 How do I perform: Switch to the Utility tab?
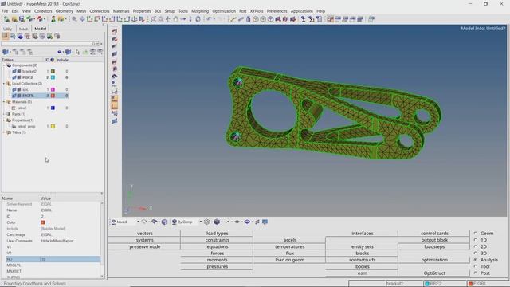click(x=7, y=29)
